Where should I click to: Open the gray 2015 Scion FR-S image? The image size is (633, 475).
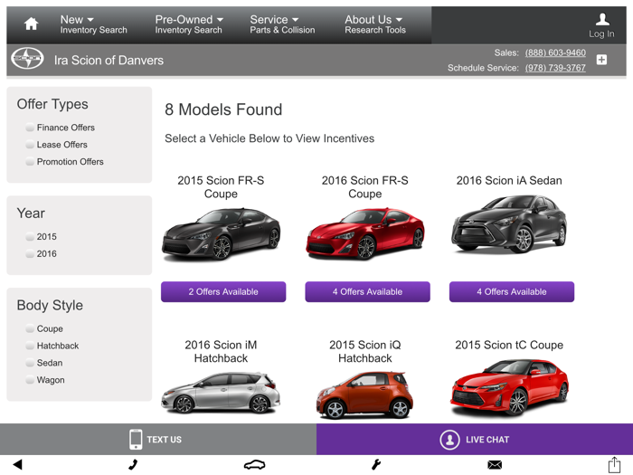click(222, 233)
